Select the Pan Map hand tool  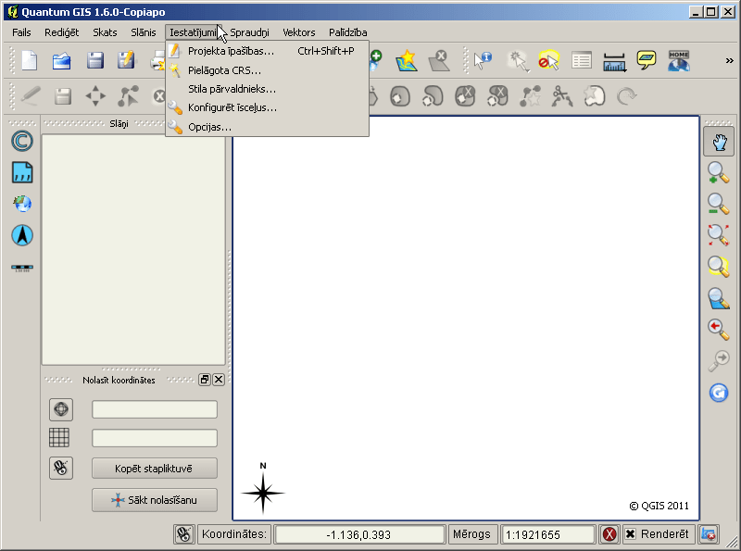tap(719, 142)
